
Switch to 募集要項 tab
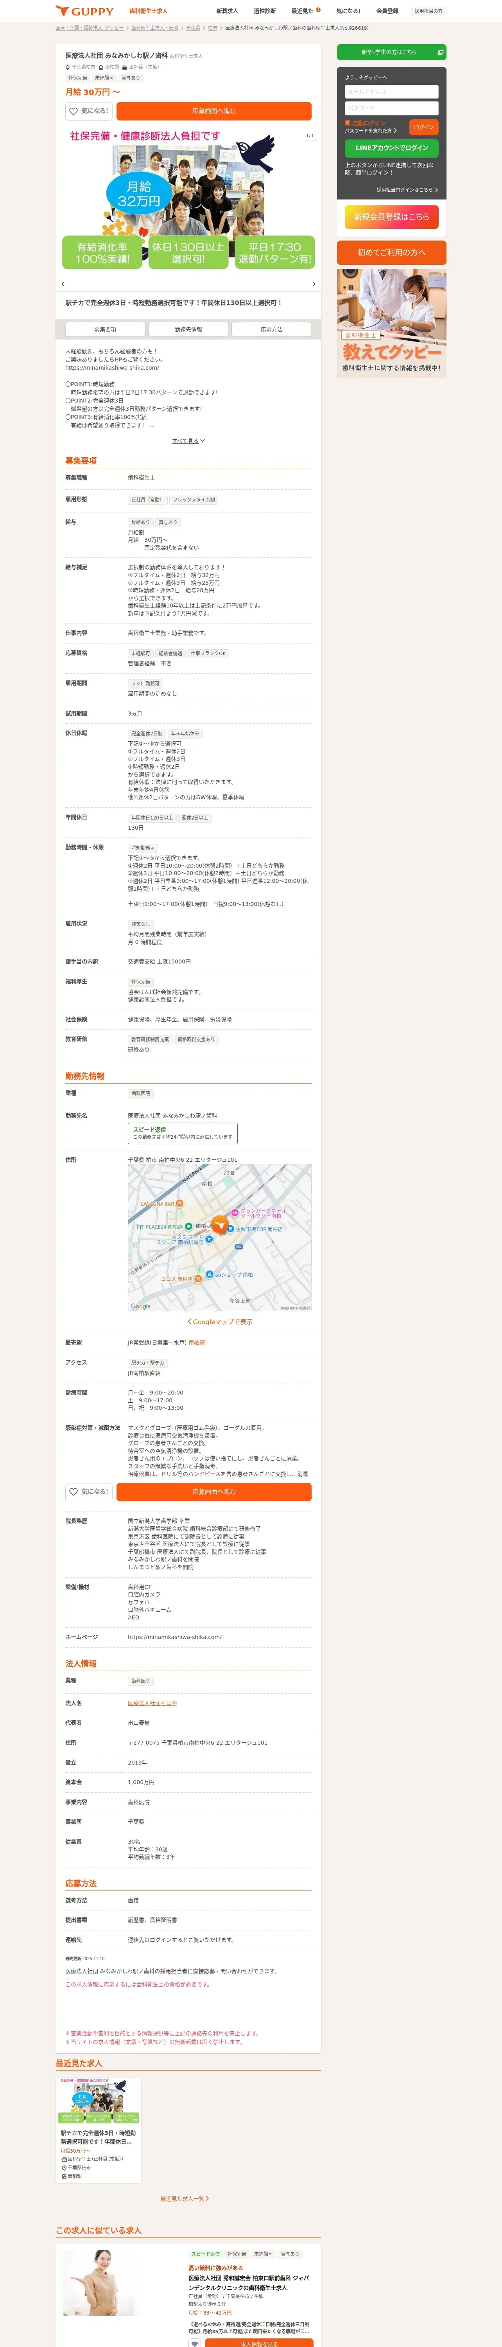(x=105, y=329)
